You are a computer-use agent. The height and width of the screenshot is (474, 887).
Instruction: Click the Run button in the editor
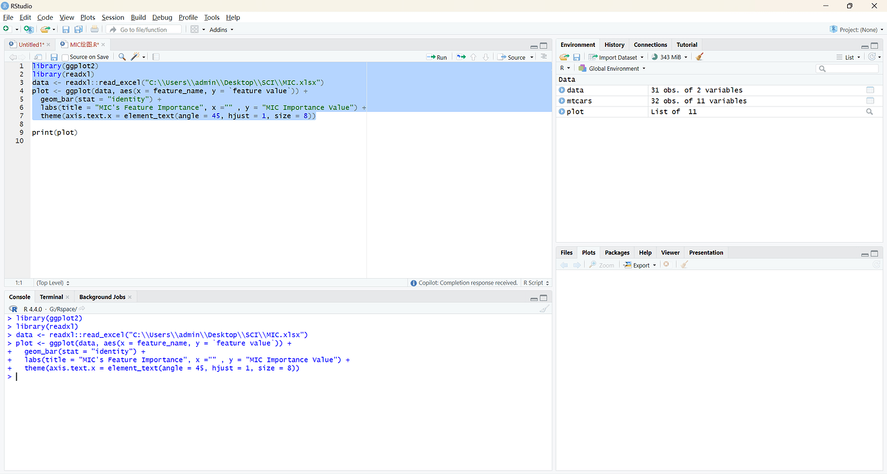pyautogui.click(x=437, y=57)
